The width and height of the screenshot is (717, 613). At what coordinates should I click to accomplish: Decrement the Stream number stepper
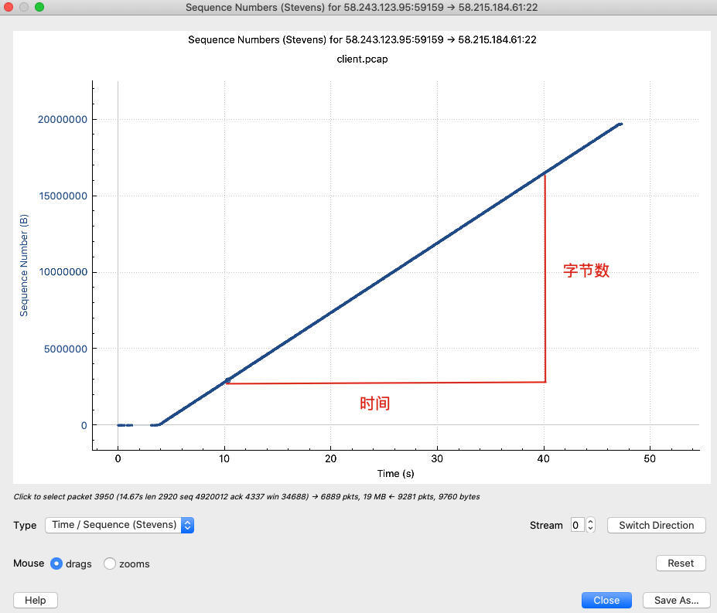(x=591, y=529)
